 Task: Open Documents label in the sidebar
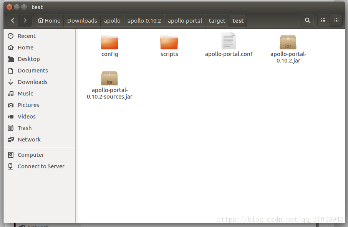(33, 71)
